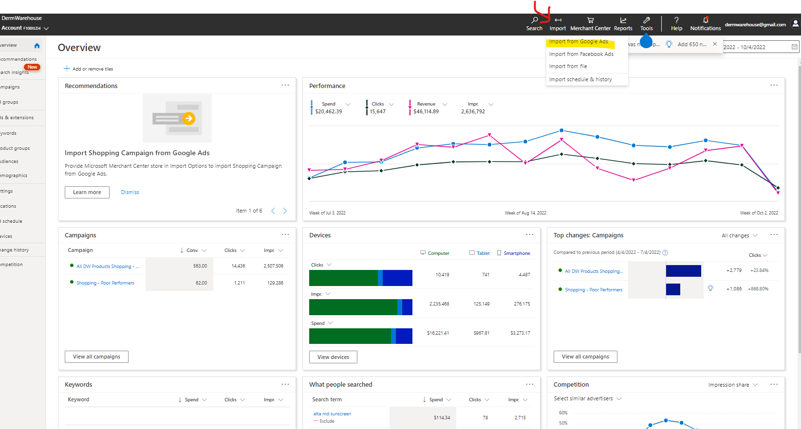Viewport: 801px width, 429px height.
Task: Open the Help question mark icon
Action: point(676,20)
